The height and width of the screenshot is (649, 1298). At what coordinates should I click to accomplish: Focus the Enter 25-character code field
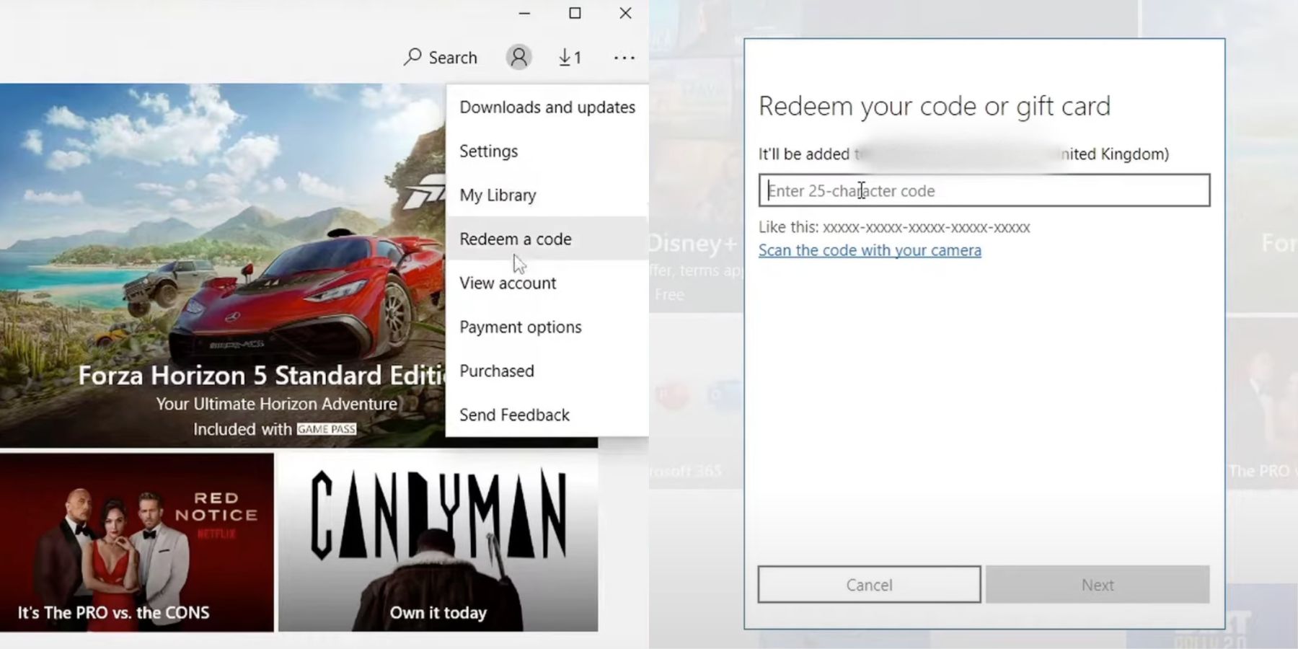click(x=984, y=190)
